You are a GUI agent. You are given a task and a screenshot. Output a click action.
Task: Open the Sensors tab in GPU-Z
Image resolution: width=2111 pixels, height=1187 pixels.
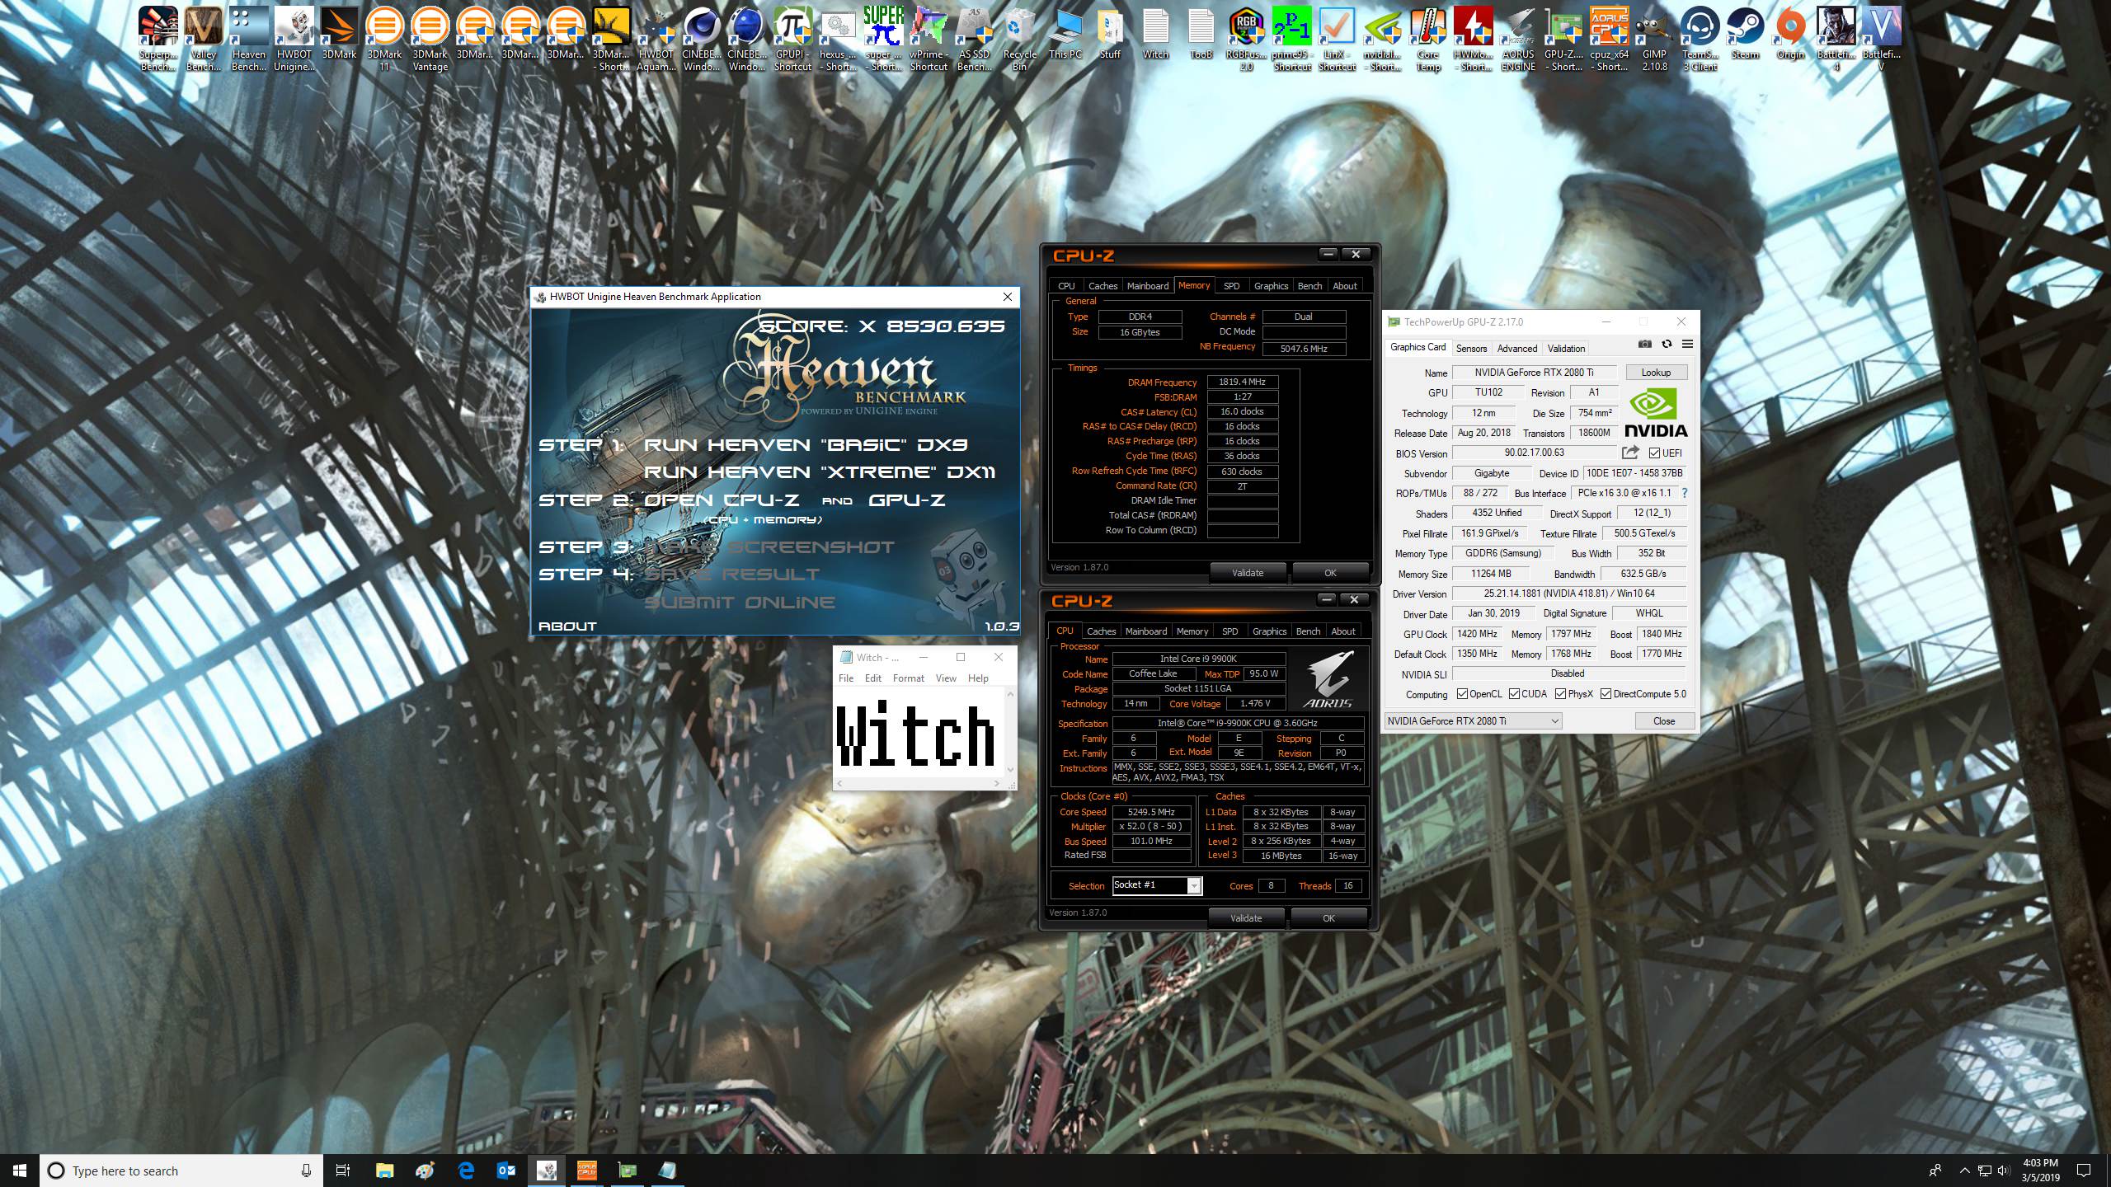pos(1471,349)
